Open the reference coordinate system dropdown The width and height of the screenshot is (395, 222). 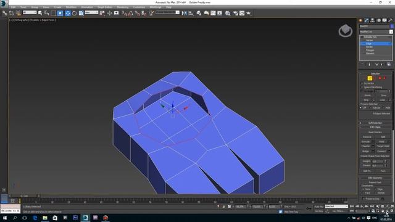pos(91,12)
